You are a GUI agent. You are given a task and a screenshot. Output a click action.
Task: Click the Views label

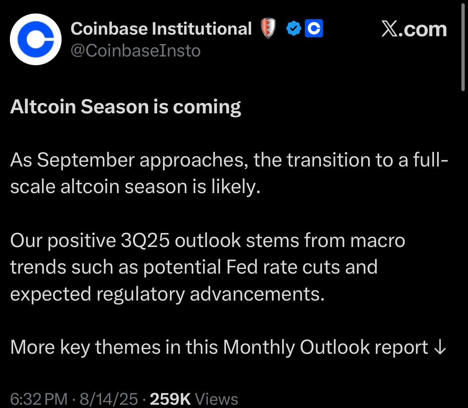coord(217,399)
